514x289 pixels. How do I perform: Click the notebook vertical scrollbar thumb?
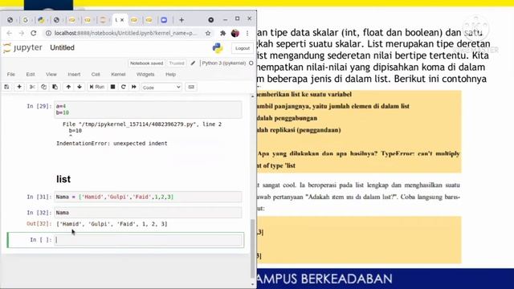click(x=252, y=248)
